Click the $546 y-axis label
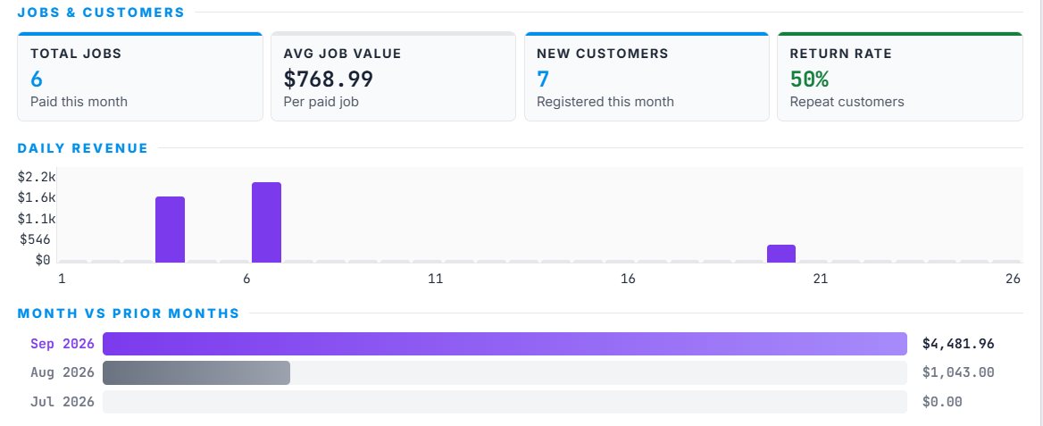This screenshot has height=426, width=1043. pos(35,239)
